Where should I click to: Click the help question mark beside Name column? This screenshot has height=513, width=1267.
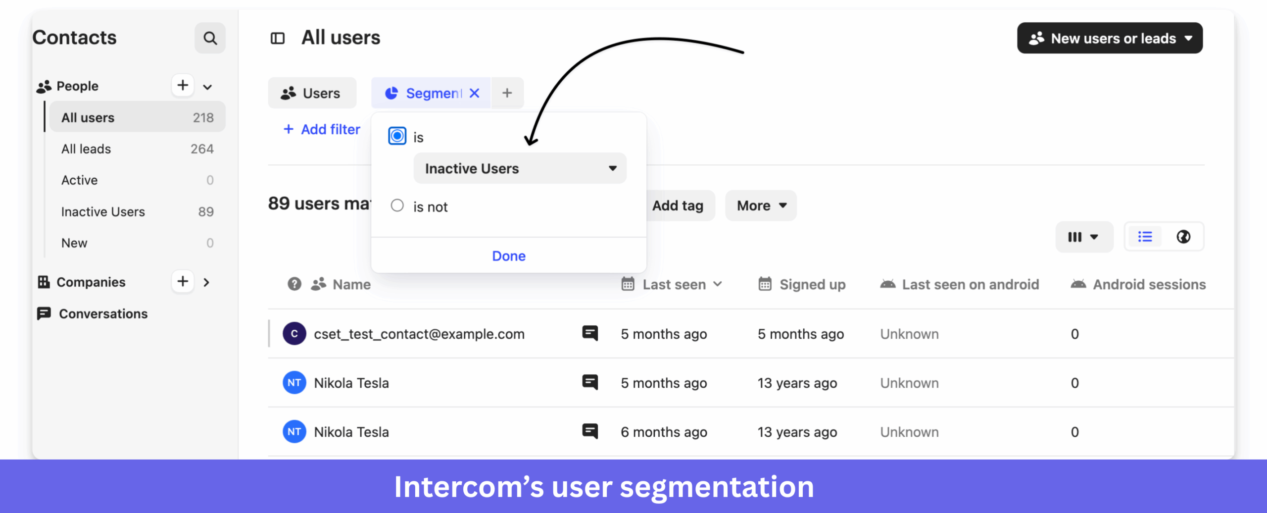[294, 284]
